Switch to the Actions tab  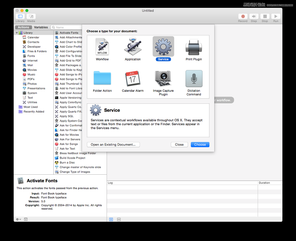[24, 27]
